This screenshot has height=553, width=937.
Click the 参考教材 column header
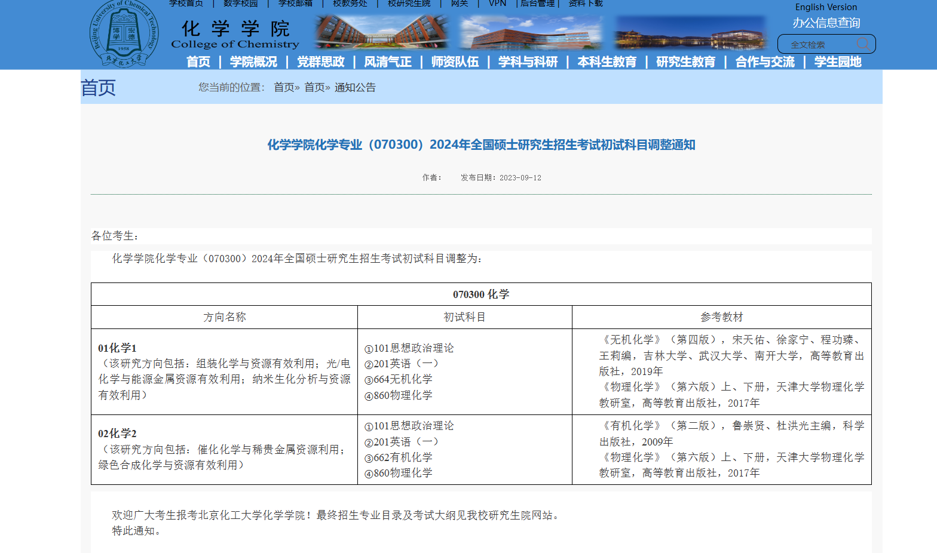point(722,317)
